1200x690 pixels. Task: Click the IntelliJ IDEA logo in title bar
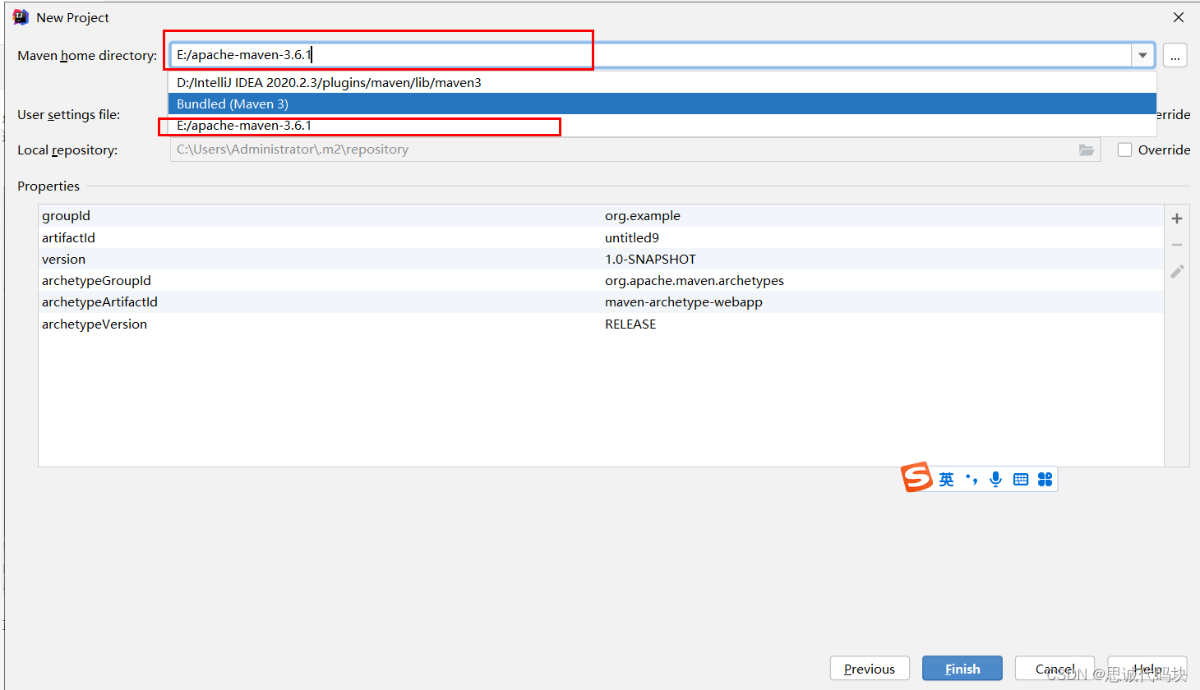[21, 17]
